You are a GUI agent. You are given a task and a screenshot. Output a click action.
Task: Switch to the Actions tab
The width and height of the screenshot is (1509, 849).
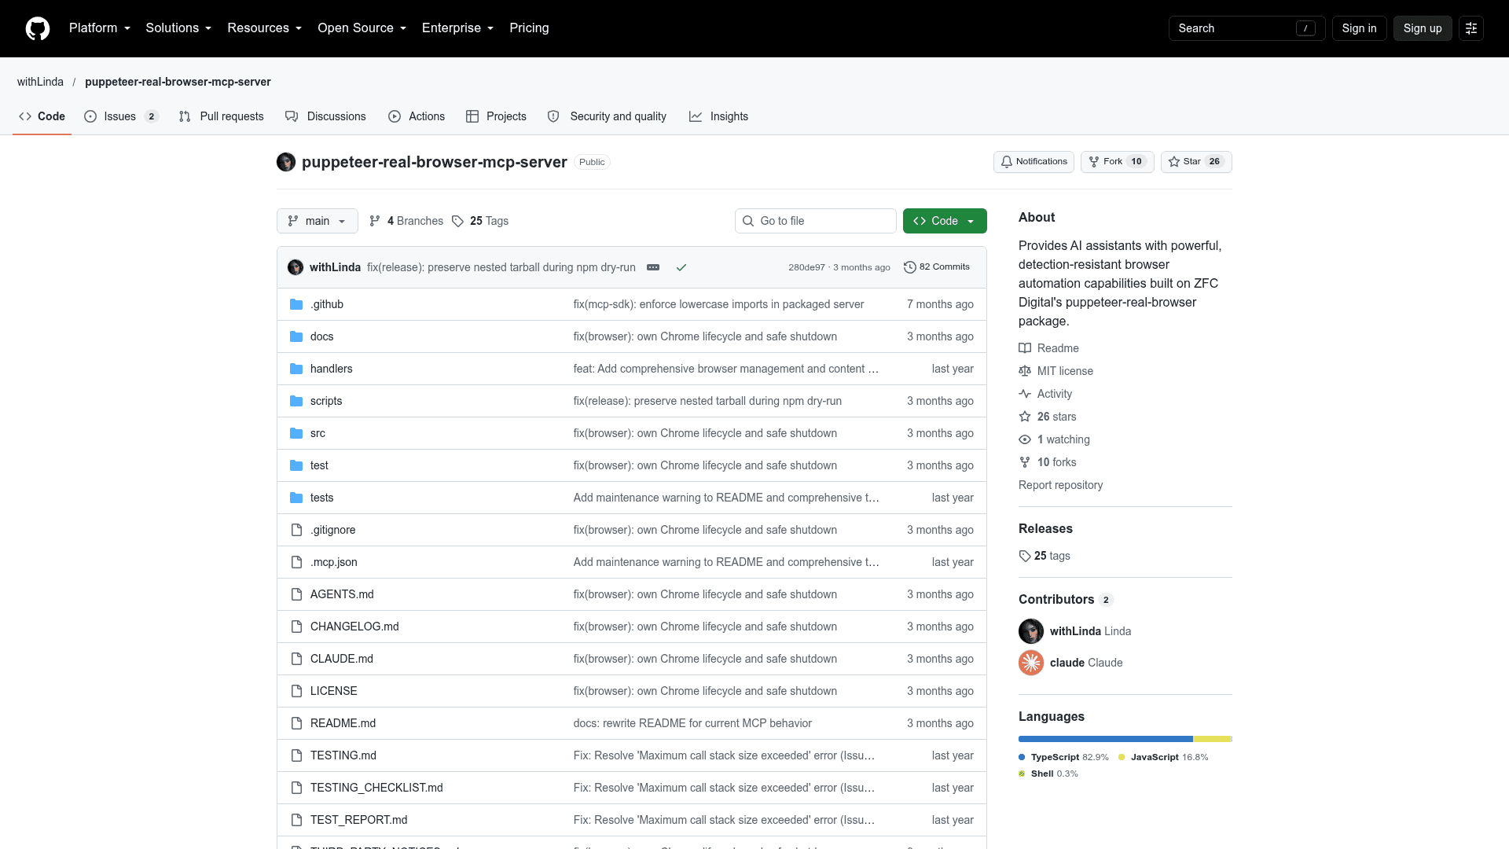(417, 116)
